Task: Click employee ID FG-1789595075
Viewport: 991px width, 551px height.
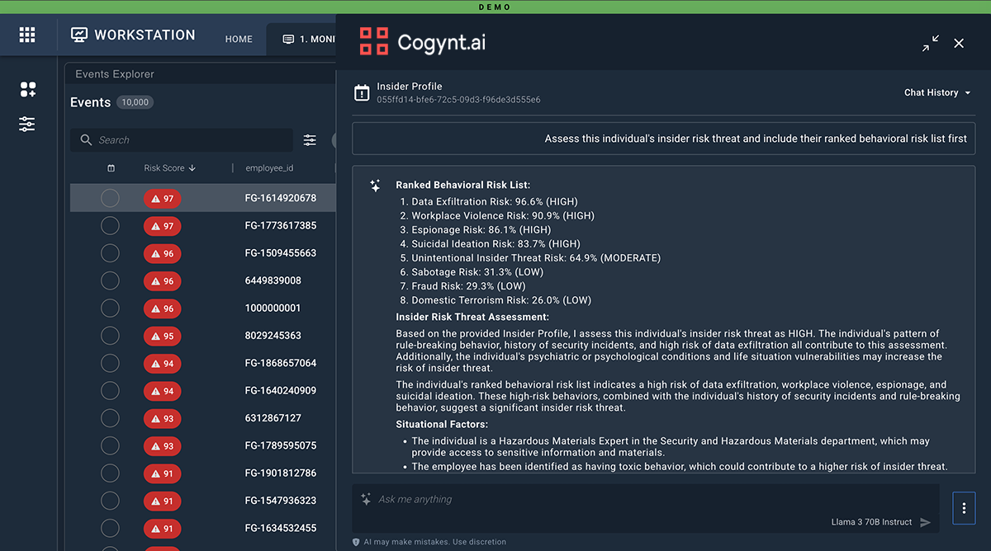Action: pyautogui.click(x=281, y=445)
